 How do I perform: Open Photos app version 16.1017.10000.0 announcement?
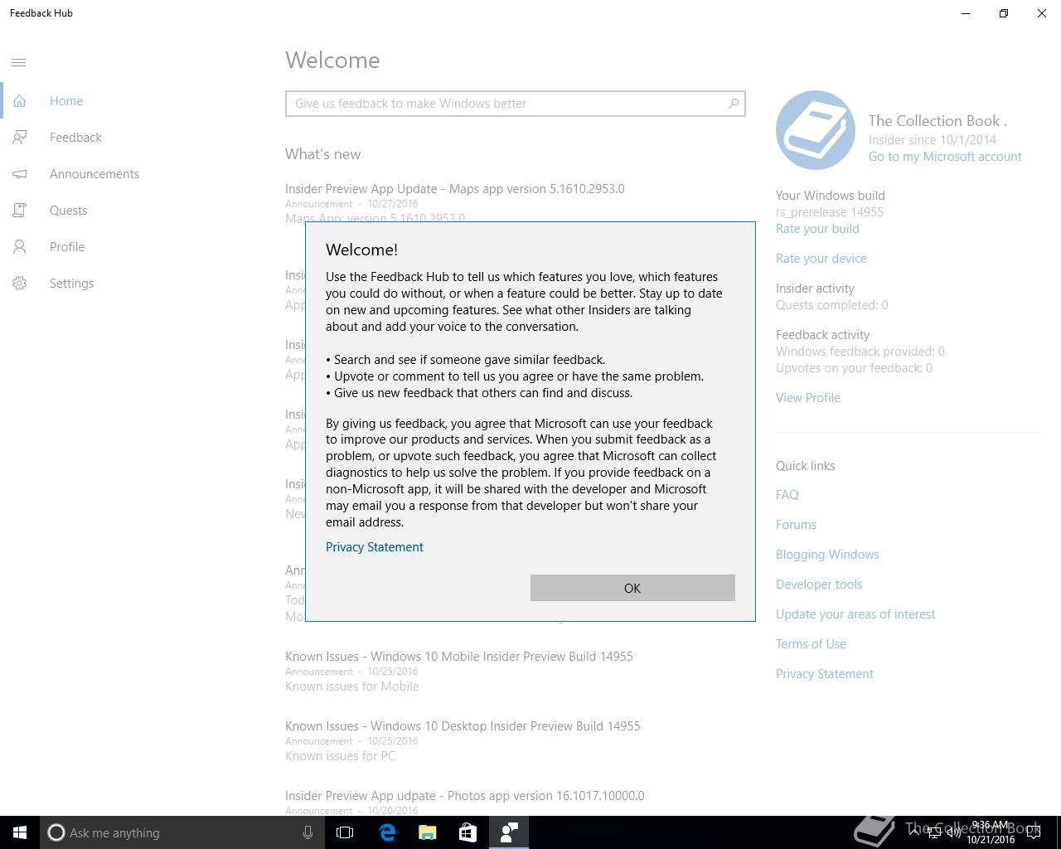pyautogui.click(x=465, y=796)
